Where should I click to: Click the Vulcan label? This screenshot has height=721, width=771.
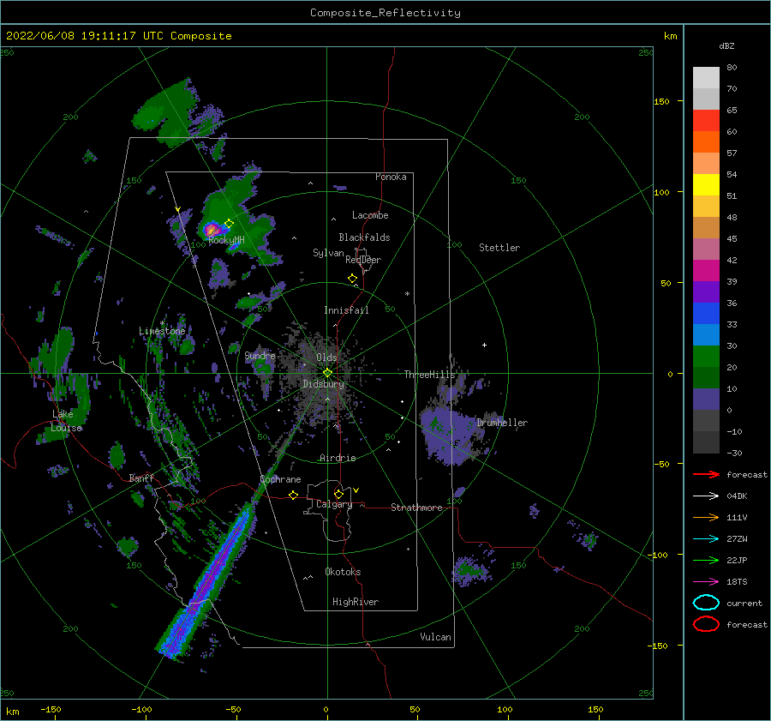[x=435, y=637]
